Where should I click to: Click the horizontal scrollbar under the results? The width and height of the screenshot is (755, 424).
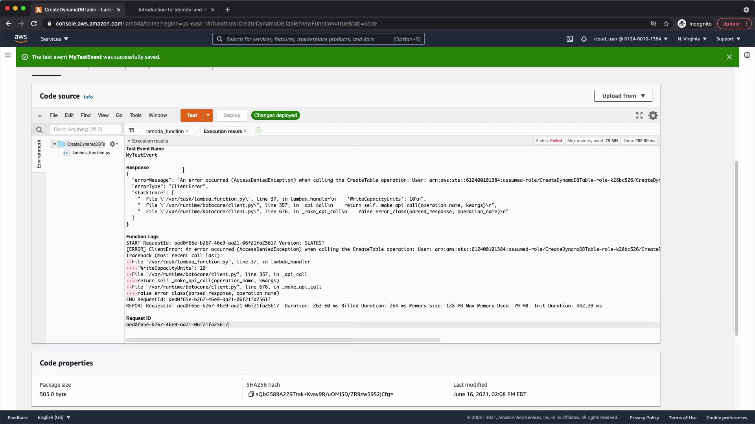(282, 340)
